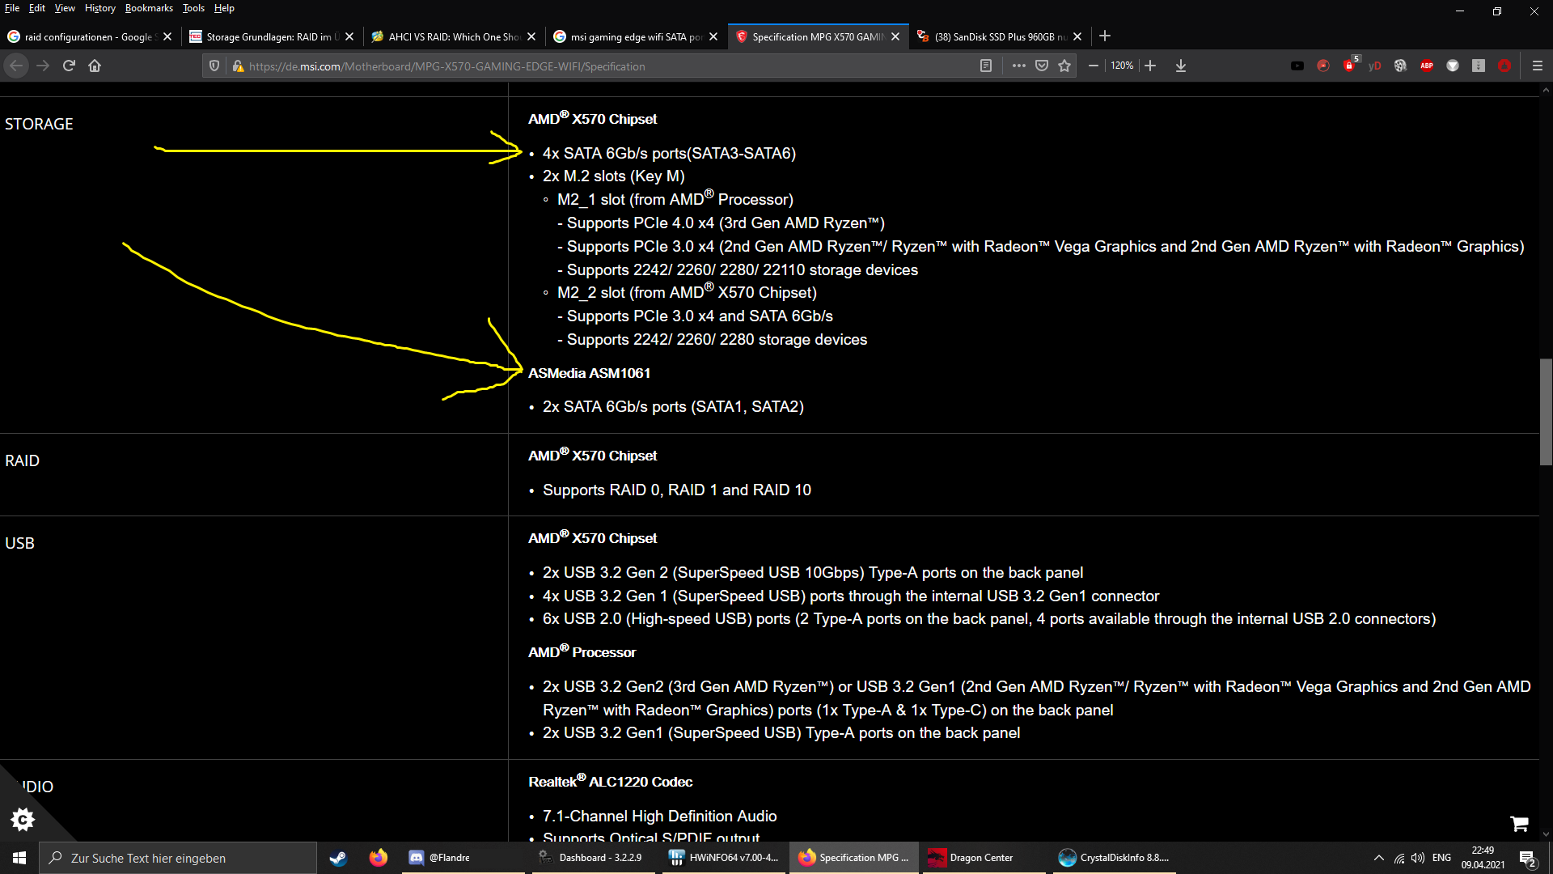The height and width of the screenshot is (874, 1553).
Task: Reload the current page
Action: (x=69, y=66)
